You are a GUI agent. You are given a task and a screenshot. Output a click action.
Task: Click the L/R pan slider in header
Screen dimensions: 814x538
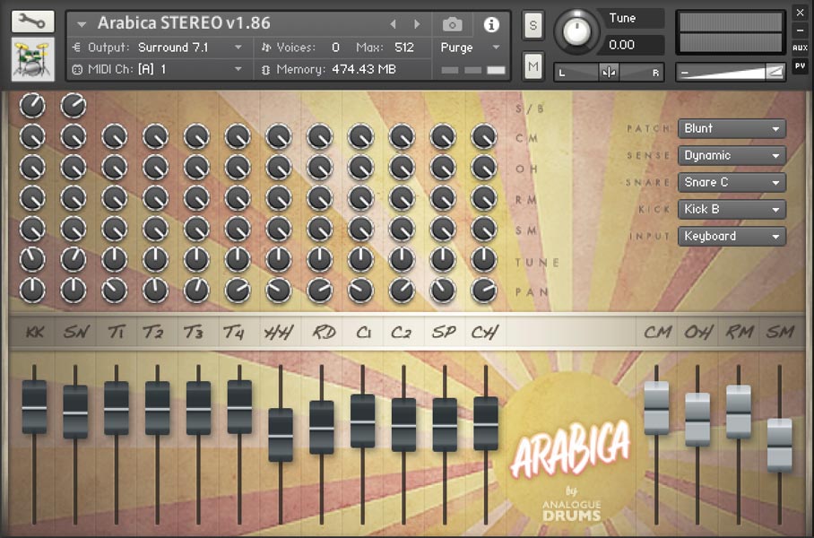[609, 73]
